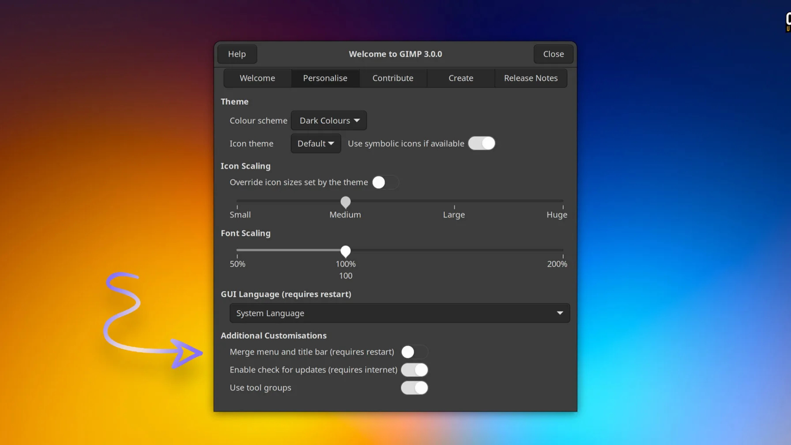Enable Merge menu and title bar switch

click(x=414, y=352)
